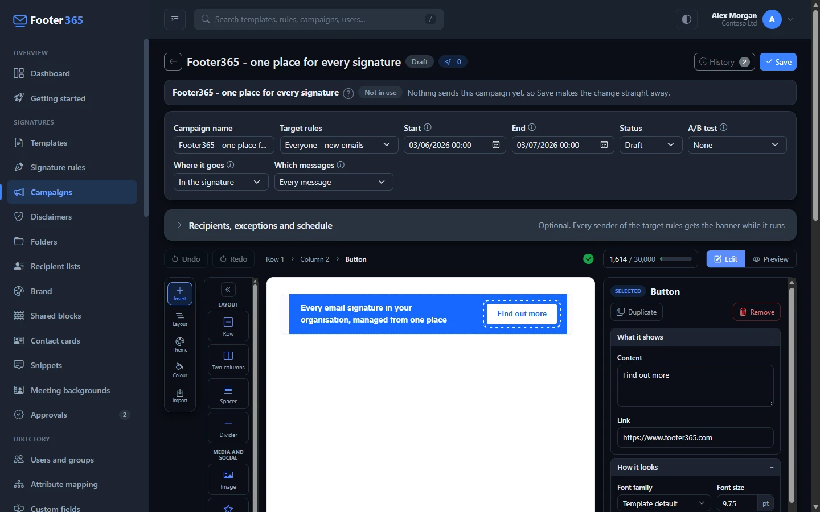The height and width of the screenshot is (512, 820).
Task: Open Shared blocks
Action: tap(72, 316)
